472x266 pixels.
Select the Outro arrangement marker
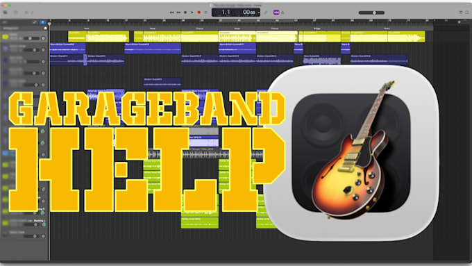click(x=387, y=28)
